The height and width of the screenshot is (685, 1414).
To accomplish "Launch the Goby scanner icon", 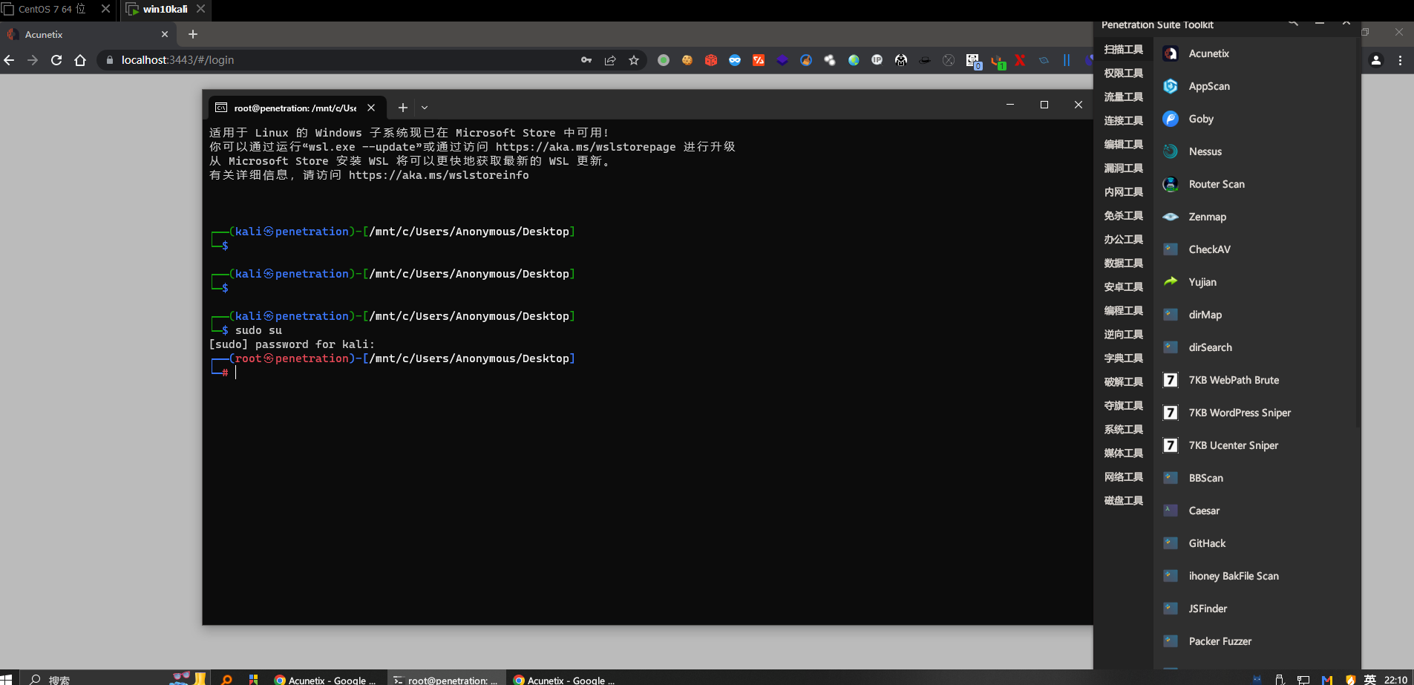I will (1171, 119).
